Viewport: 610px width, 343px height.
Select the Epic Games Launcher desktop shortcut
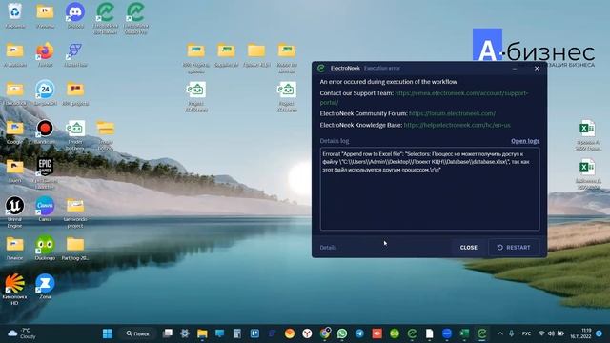[45, 173]
